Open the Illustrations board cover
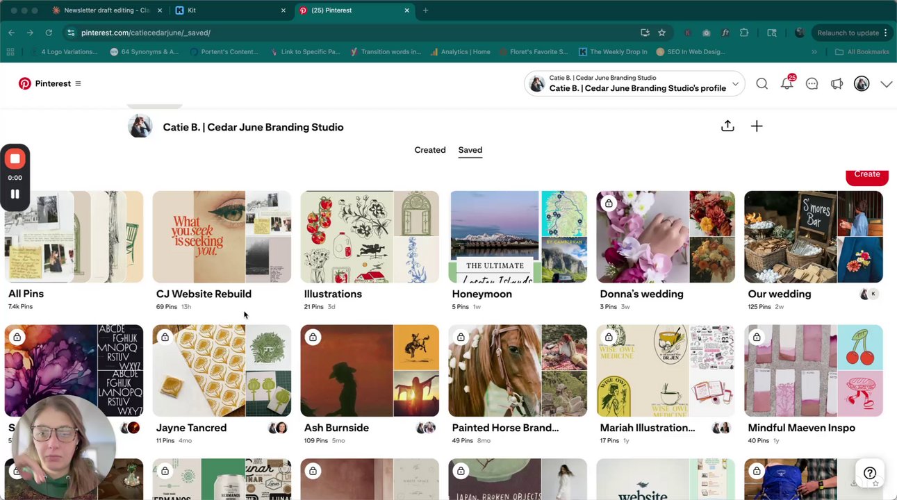 [x=370, y=237]
